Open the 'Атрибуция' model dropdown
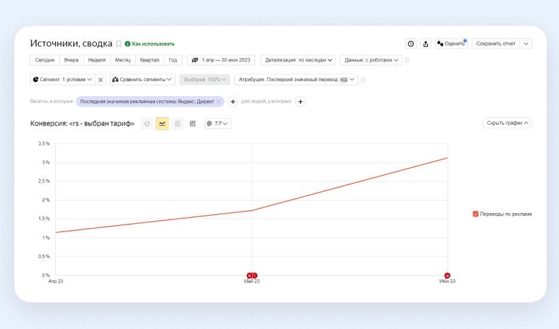Viewport: 559px width, 329px height. click(x=296, y=80)
